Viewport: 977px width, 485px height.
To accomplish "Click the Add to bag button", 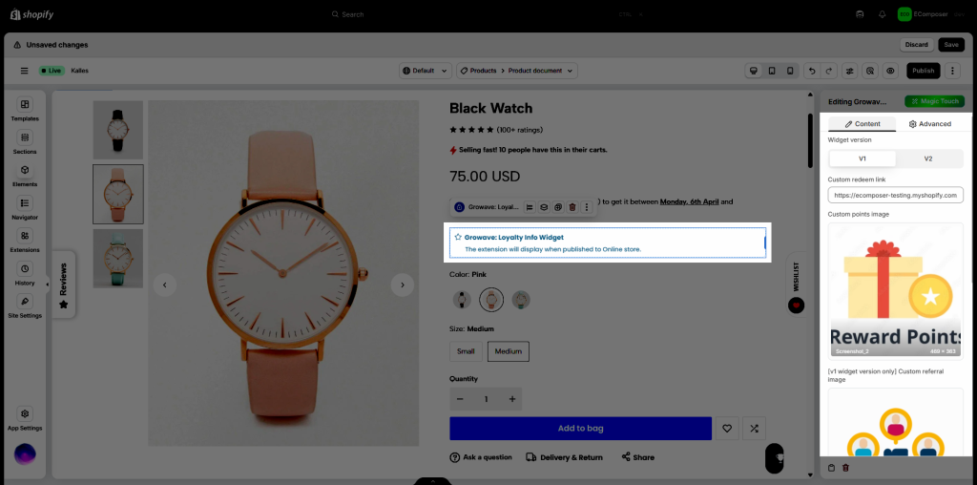I will (x=580, y=429).
